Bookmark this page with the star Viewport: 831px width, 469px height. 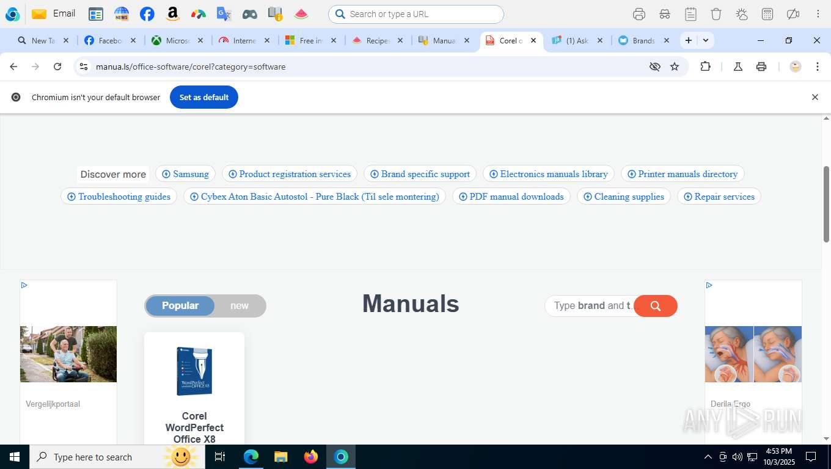(x=675, y=67)
